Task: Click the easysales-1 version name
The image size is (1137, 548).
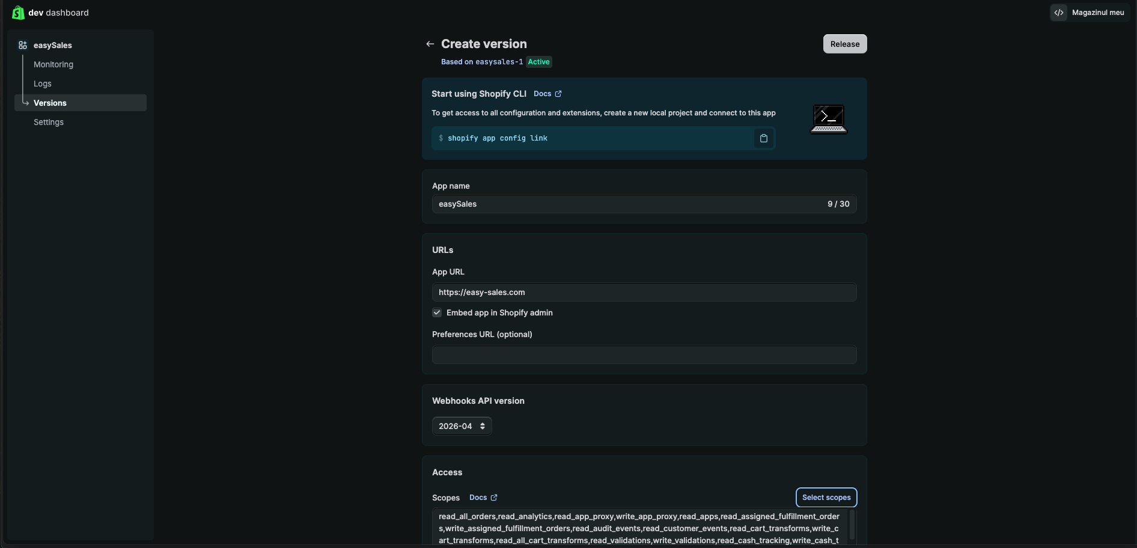Action: point(499,62)
